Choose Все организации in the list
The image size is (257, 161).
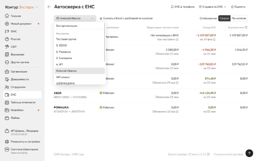coord(80,26)
